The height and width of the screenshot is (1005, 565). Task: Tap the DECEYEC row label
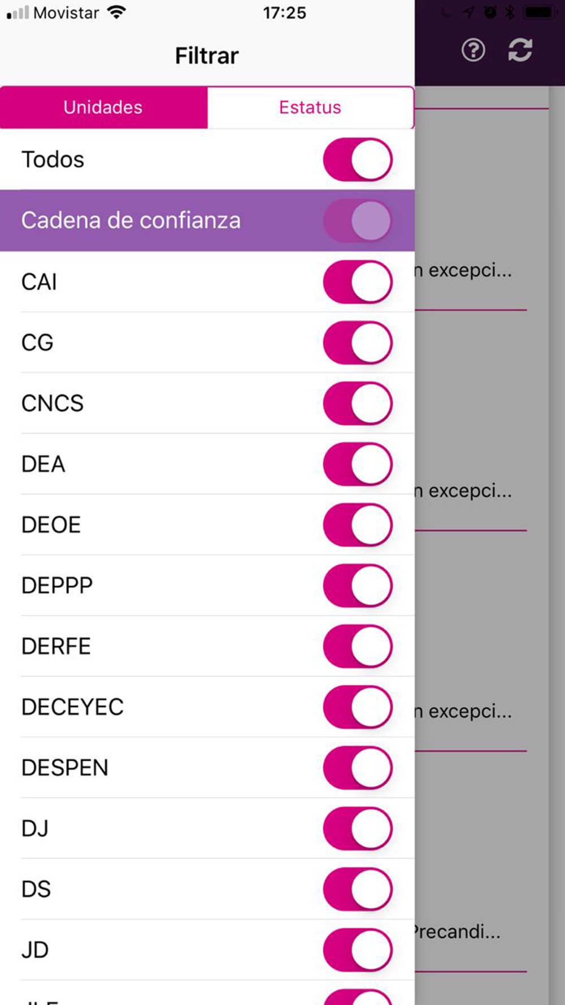tap(72, 707)
